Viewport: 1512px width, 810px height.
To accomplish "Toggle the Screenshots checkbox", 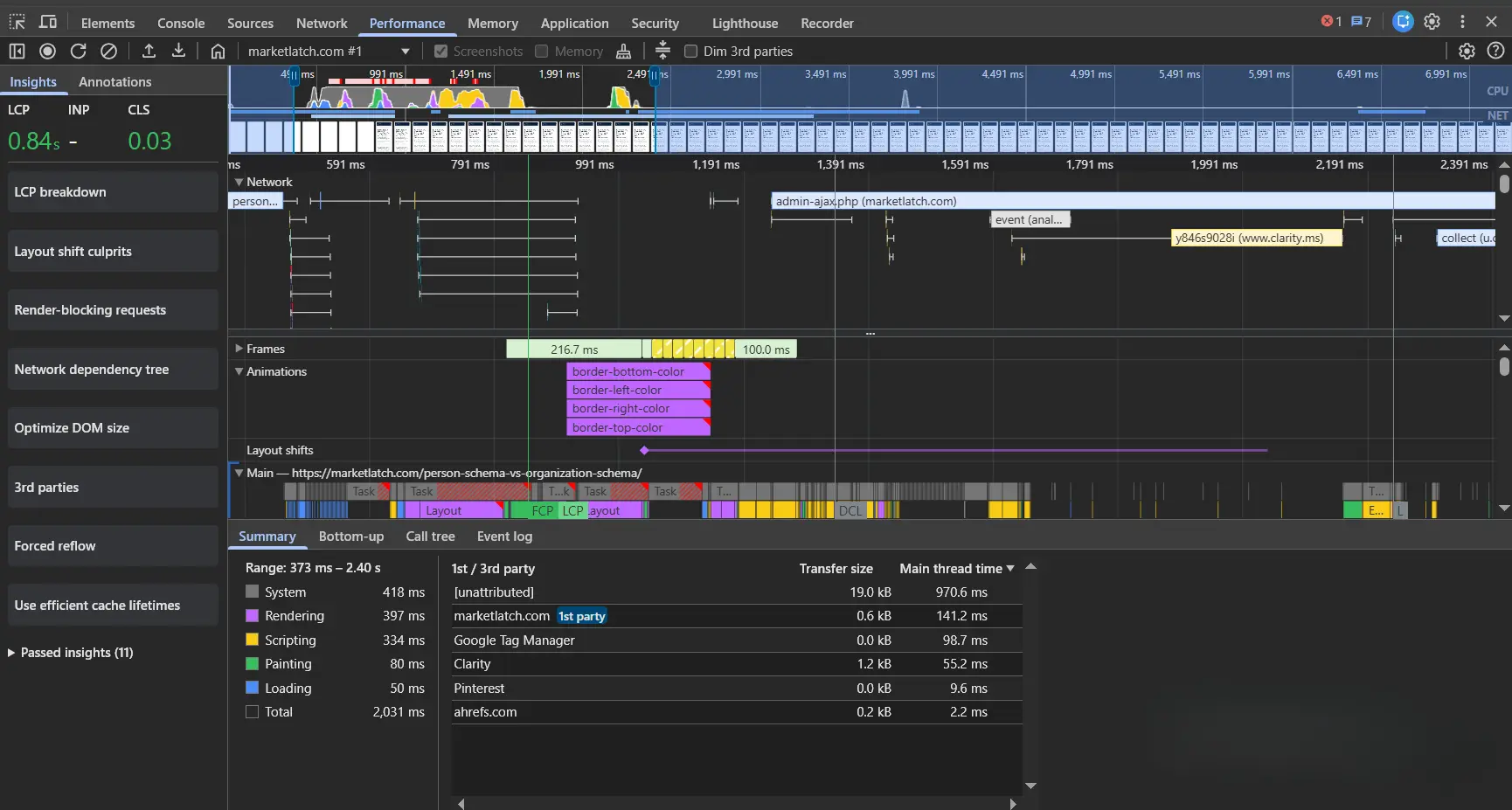I will tap(441, 52).
